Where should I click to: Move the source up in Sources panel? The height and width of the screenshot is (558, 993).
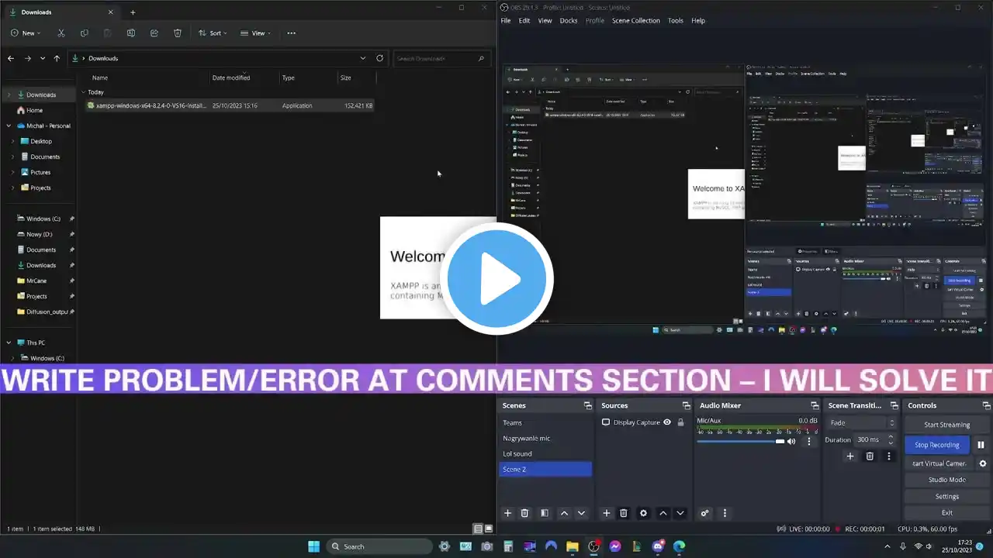663,513
